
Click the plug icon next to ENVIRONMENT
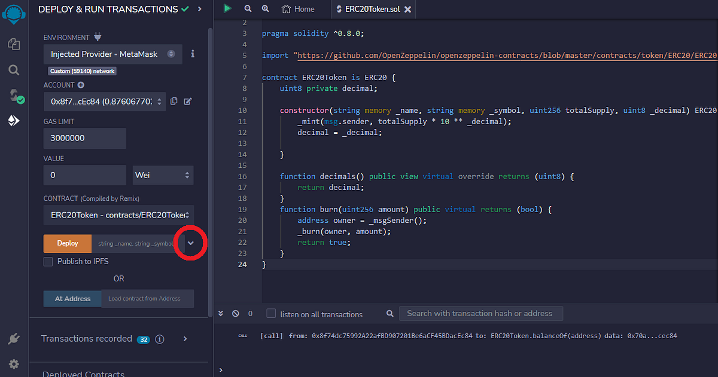(x=98, y=37)
